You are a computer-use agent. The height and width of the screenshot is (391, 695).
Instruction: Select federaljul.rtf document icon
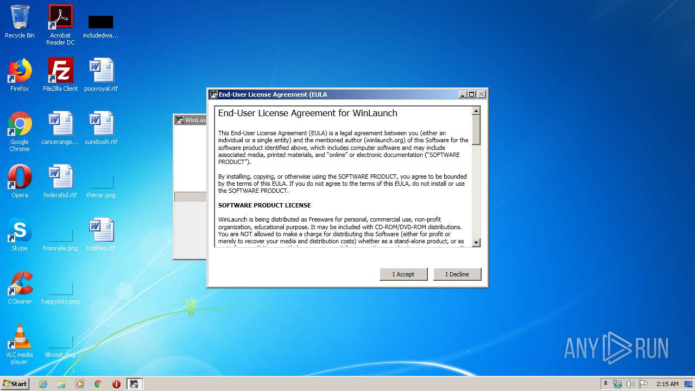[60, 181]
